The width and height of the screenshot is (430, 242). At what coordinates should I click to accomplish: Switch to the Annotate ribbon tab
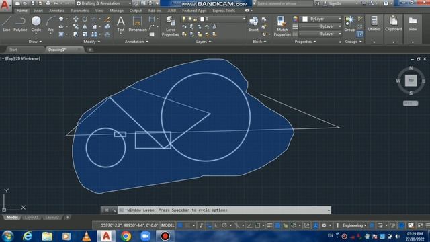click(56, 11)
